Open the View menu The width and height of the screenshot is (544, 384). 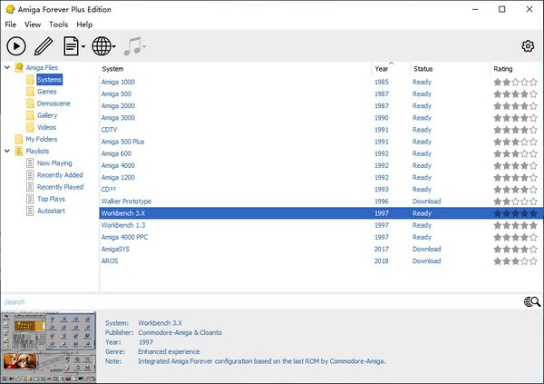[x=33, y=25]
